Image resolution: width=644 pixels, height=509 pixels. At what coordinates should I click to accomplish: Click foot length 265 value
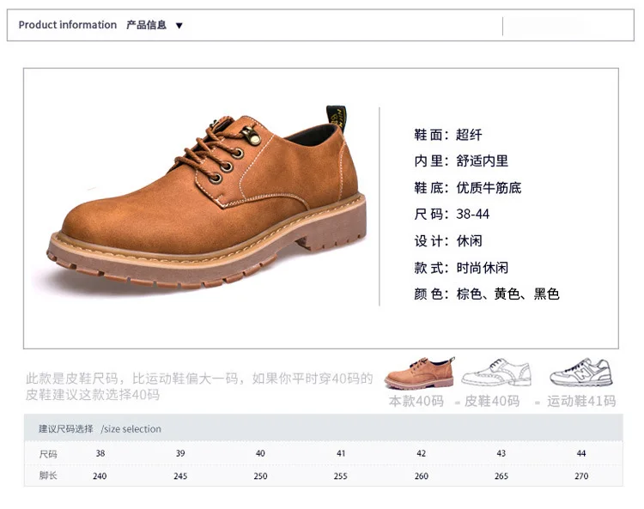(x=501, y=476)
